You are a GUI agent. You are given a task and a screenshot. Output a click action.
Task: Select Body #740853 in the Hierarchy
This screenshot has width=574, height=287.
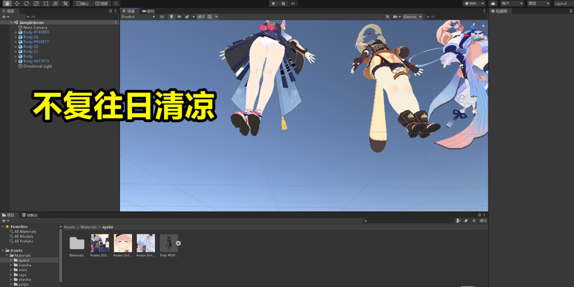point(36,32)
